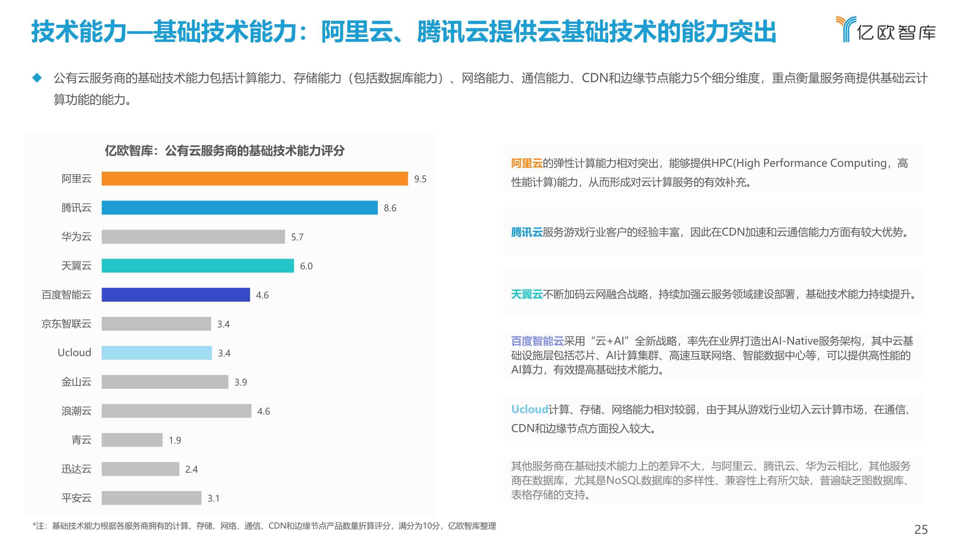Screen dimensions: 960x540
Task: Click the 9.5 value label
Action: [x=420, y=179]
